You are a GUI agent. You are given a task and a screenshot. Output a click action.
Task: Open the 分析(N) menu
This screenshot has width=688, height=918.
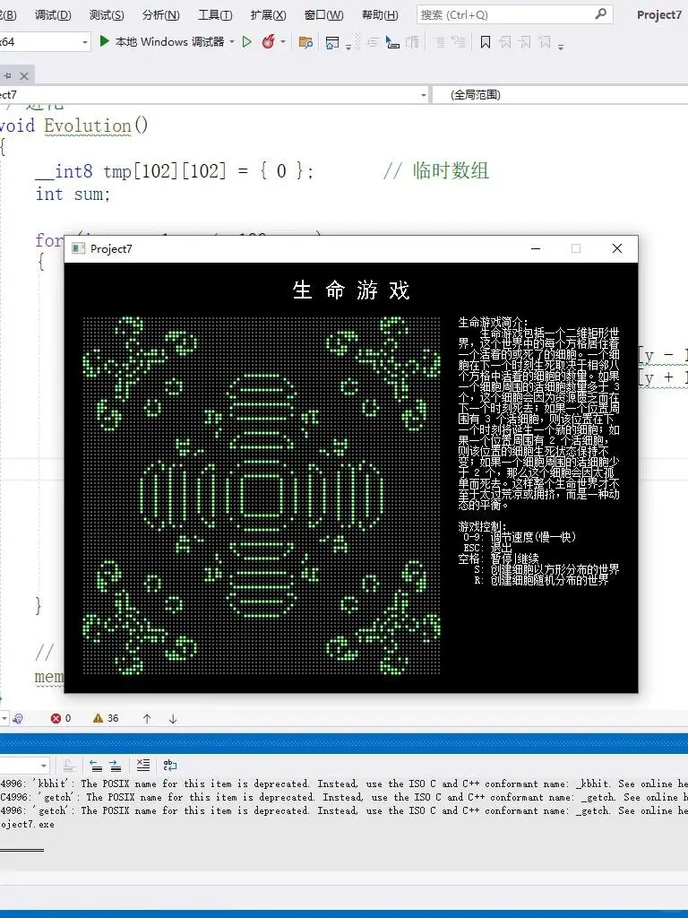coord(161,14)
